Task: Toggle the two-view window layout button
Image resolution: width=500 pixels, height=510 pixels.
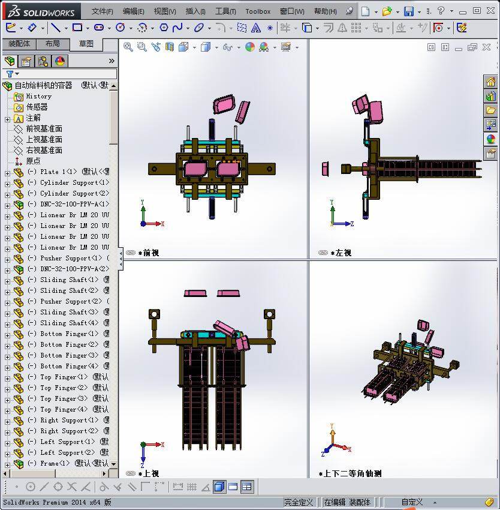Action: (x=233, y=487)
